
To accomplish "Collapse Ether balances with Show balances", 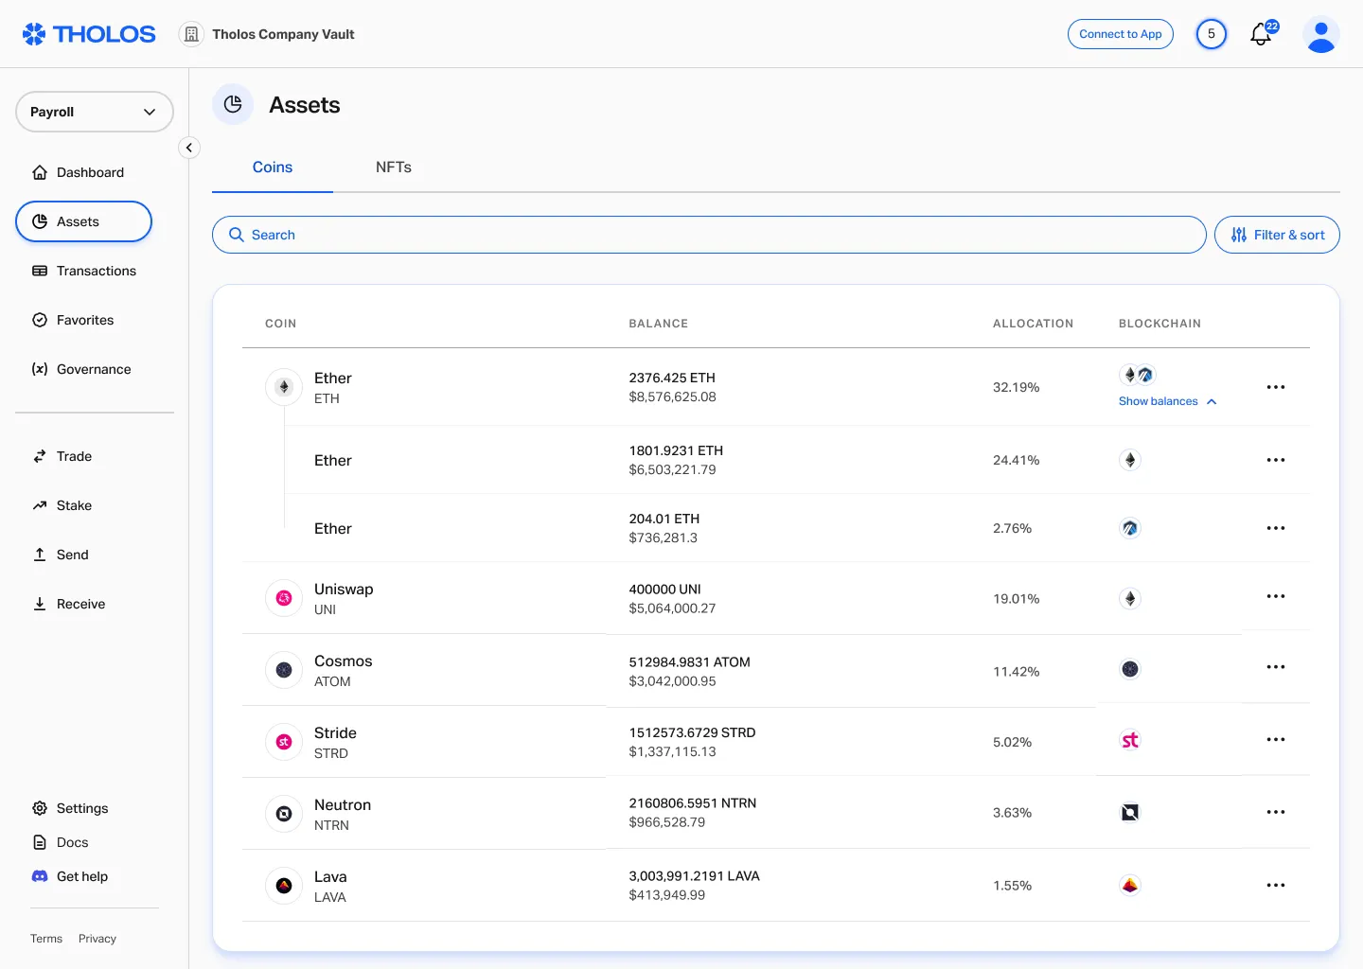I will (x=1167, y=401).
